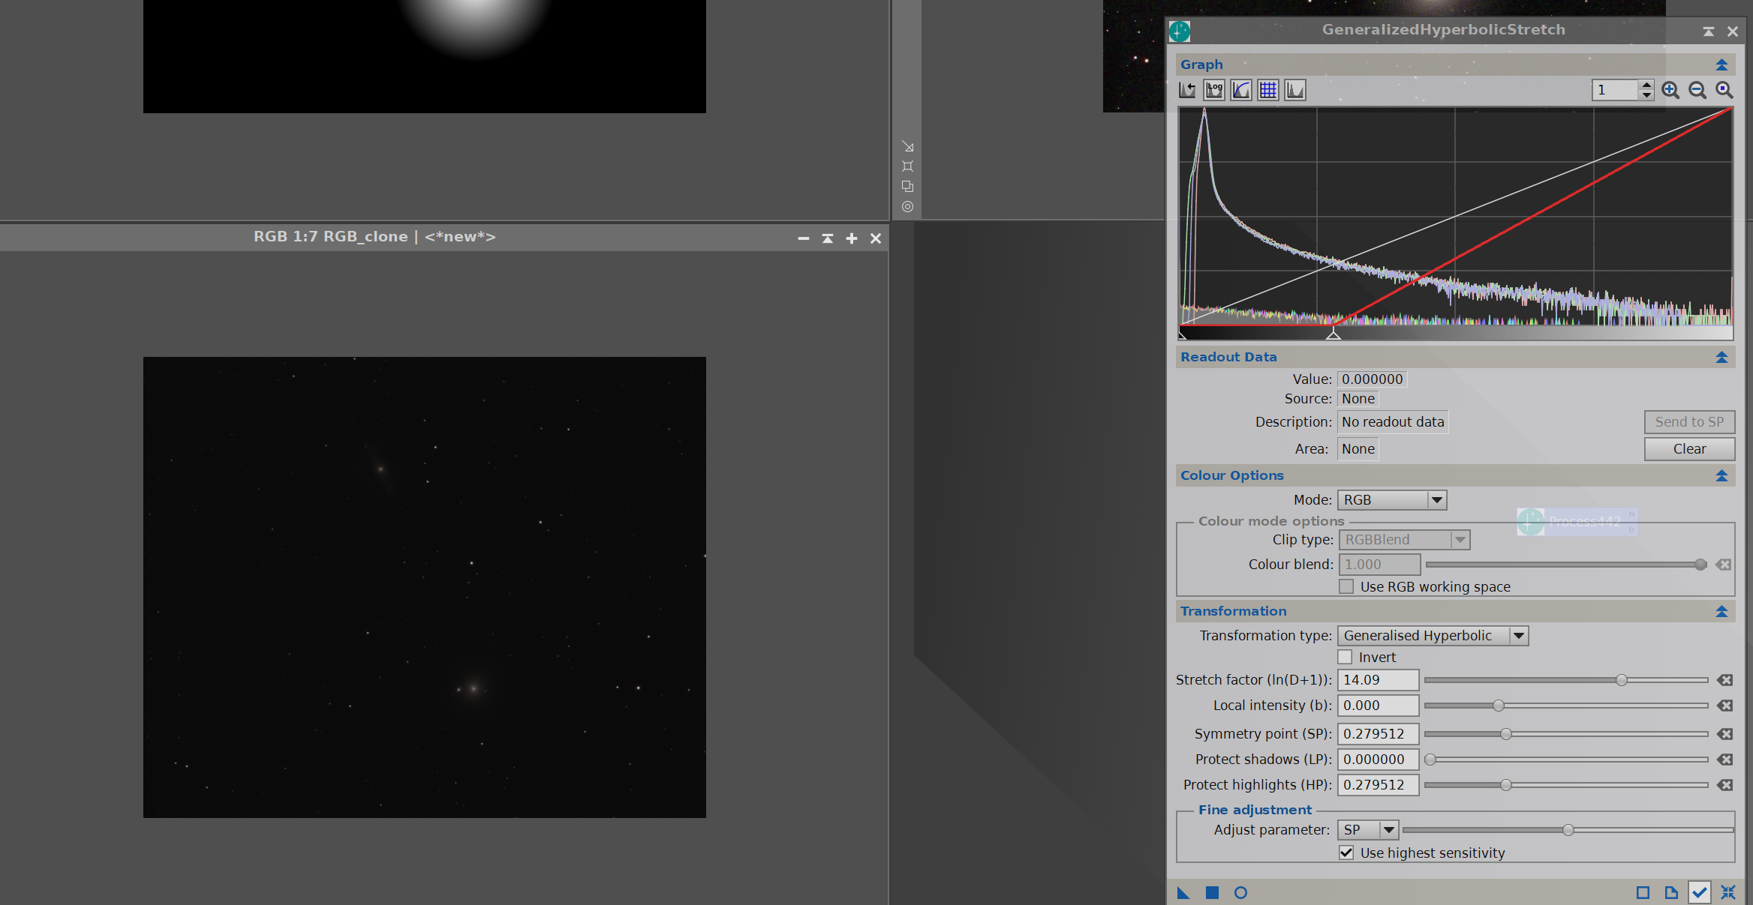The width and height of the screenshot is (1753, 905).
Task: Toggle the blue grid display button
Action: (1268, 90)
